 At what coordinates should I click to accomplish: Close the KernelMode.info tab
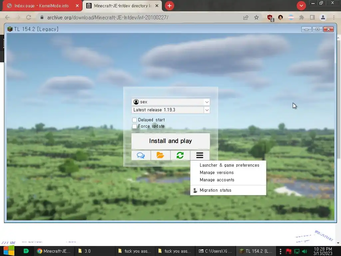(x=77, y=6)
